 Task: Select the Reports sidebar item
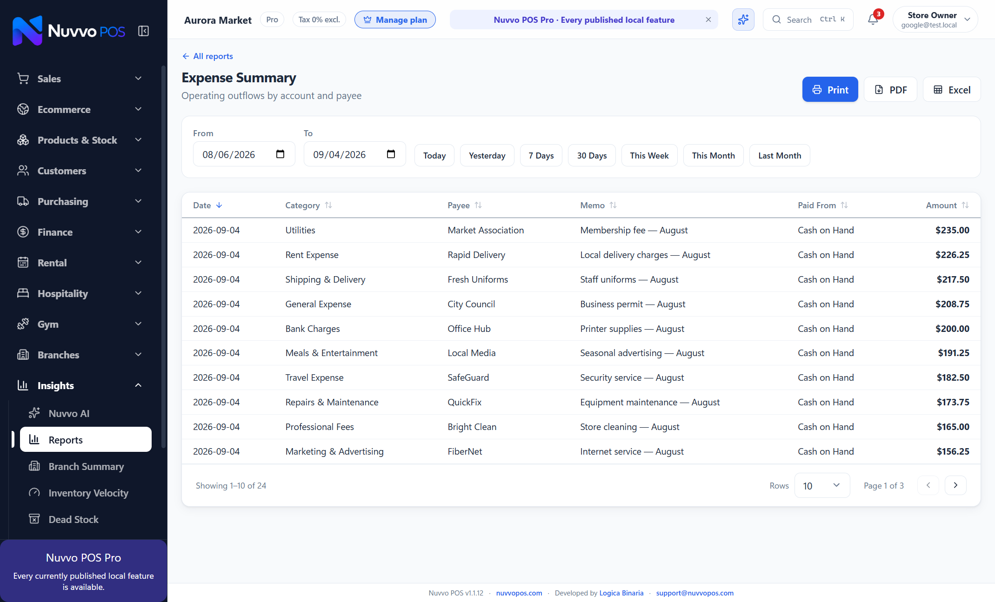pyautogui.click(x=86, y=439)
